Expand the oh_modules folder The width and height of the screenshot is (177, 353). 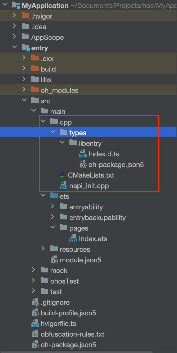coord(24,90)
